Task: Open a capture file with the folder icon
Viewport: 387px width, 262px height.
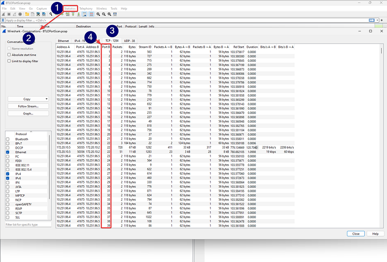Action: [27, 14]
